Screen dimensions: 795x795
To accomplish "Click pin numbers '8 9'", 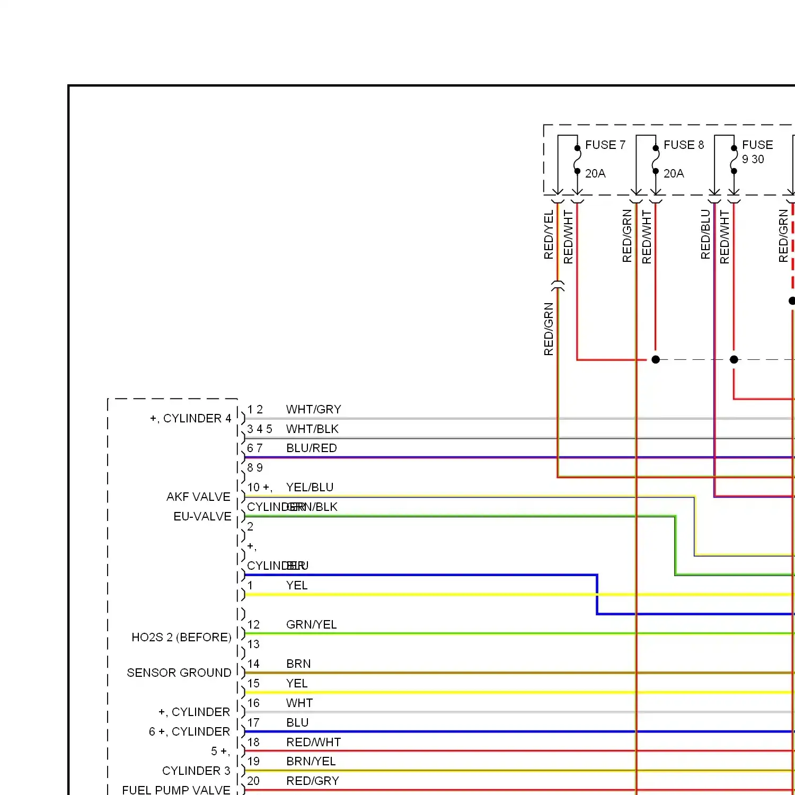I will [x=255, y=467].
